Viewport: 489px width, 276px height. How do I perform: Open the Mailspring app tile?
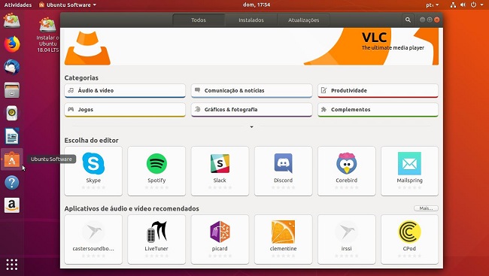(x=409, y=171)
